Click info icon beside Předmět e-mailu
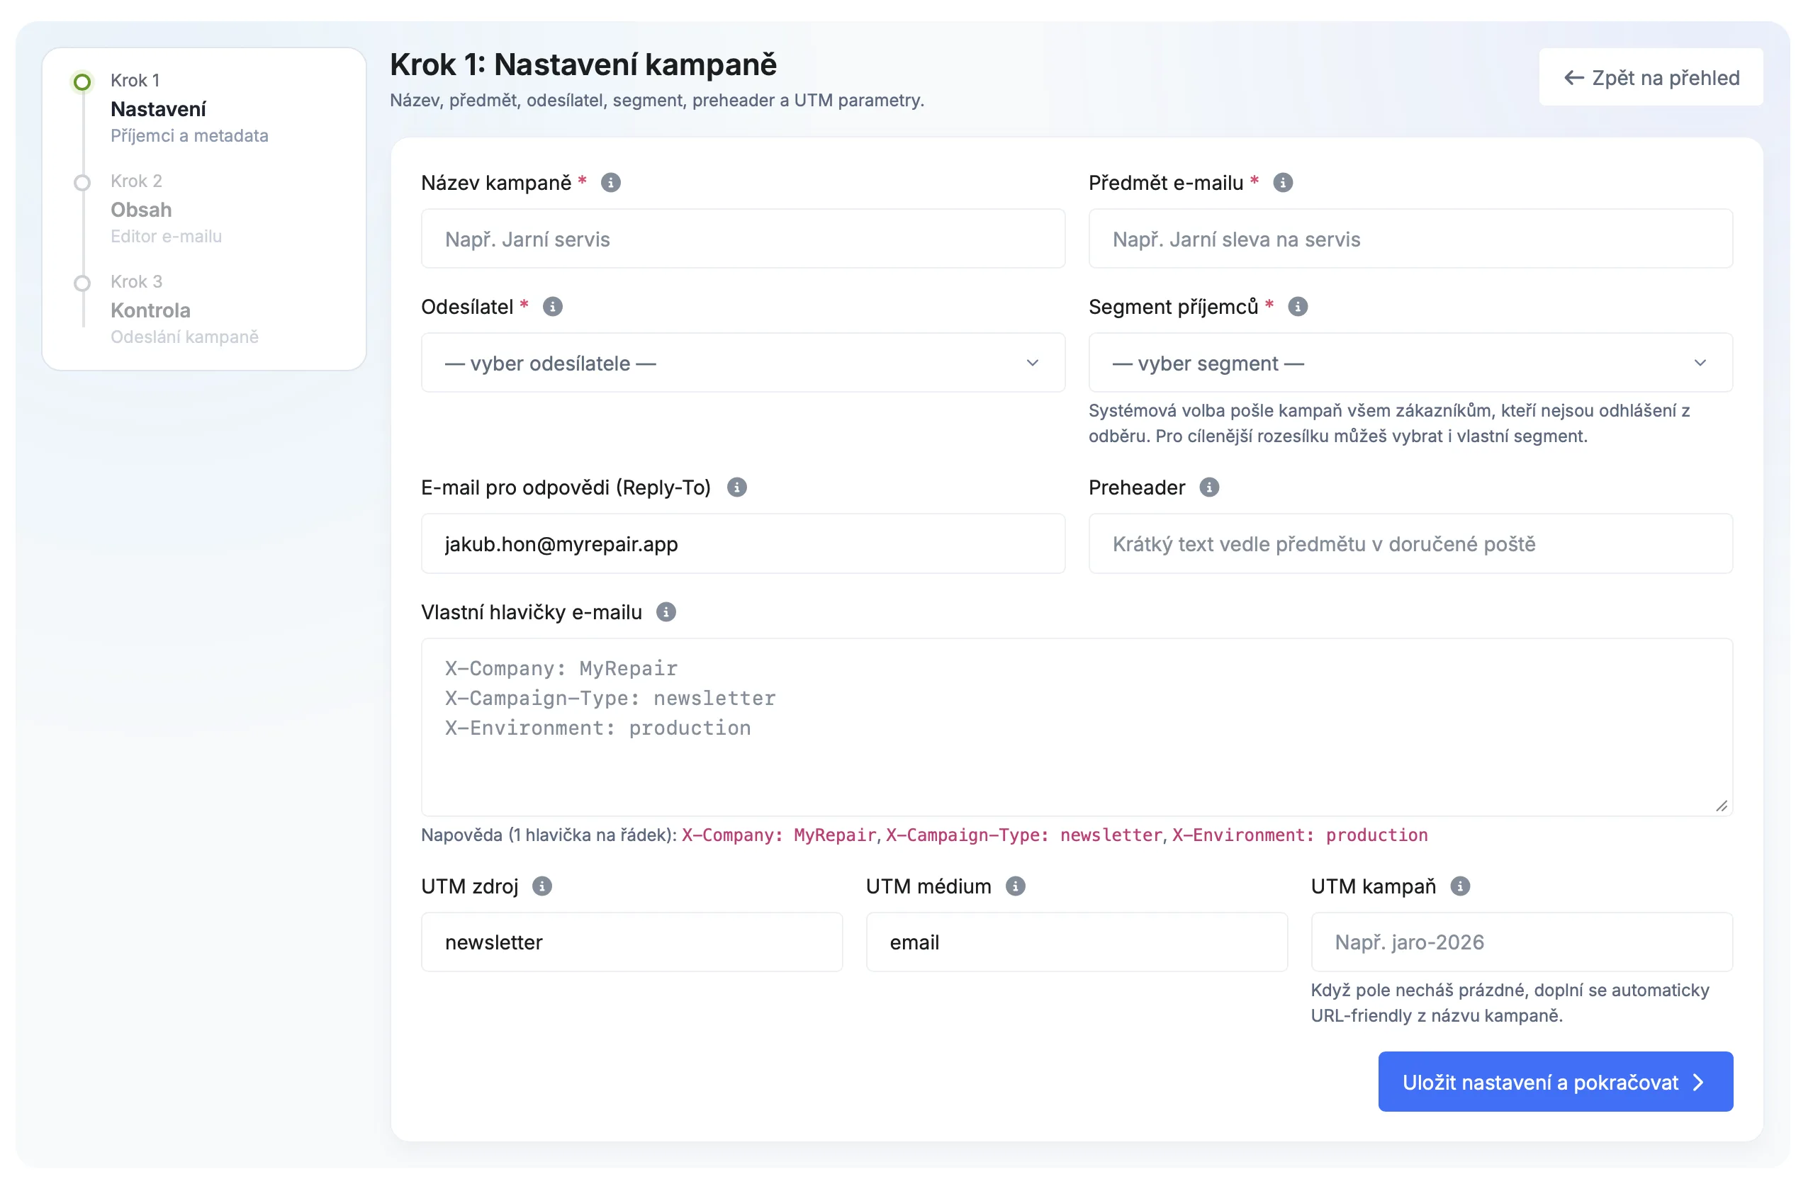Screen dimensions: 1796x1179 (1282, 183)
